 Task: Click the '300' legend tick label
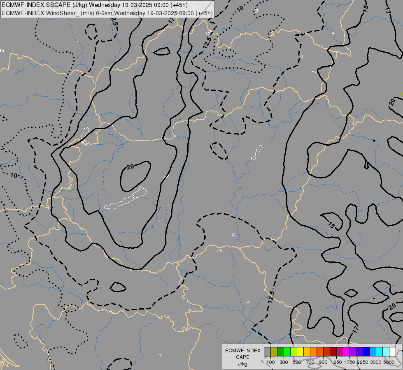[284, 362]
